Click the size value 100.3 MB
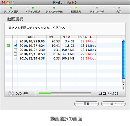Viewport: 130px width, 126px height. 68,58
